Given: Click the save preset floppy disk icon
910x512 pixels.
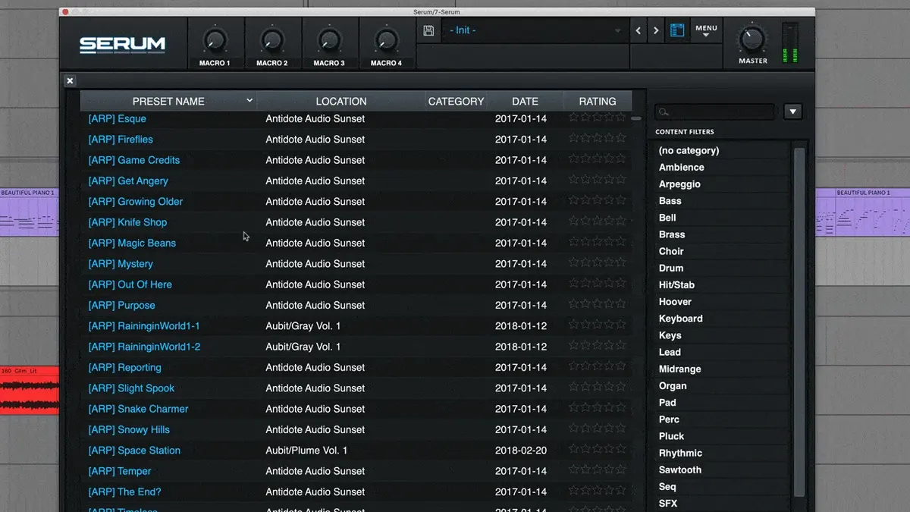Looking at the screenshot, I should (x=429, y=30).
